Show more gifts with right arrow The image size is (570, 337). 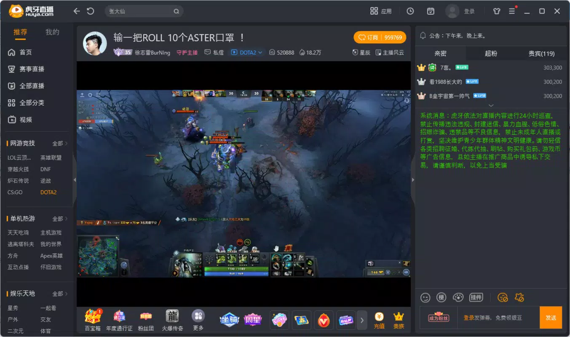(362, 320)
